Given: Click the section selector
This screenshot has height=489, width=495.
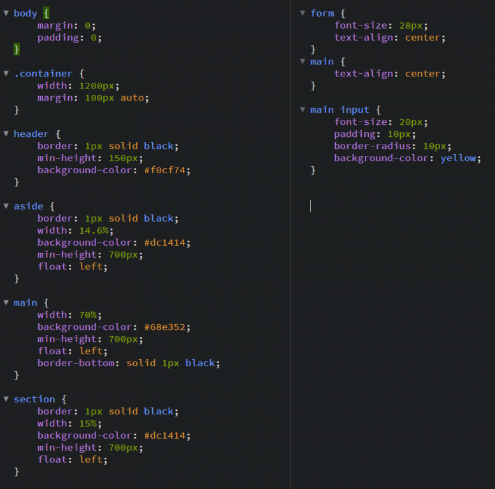Looking at the screenshot, I should click(34, 399).
